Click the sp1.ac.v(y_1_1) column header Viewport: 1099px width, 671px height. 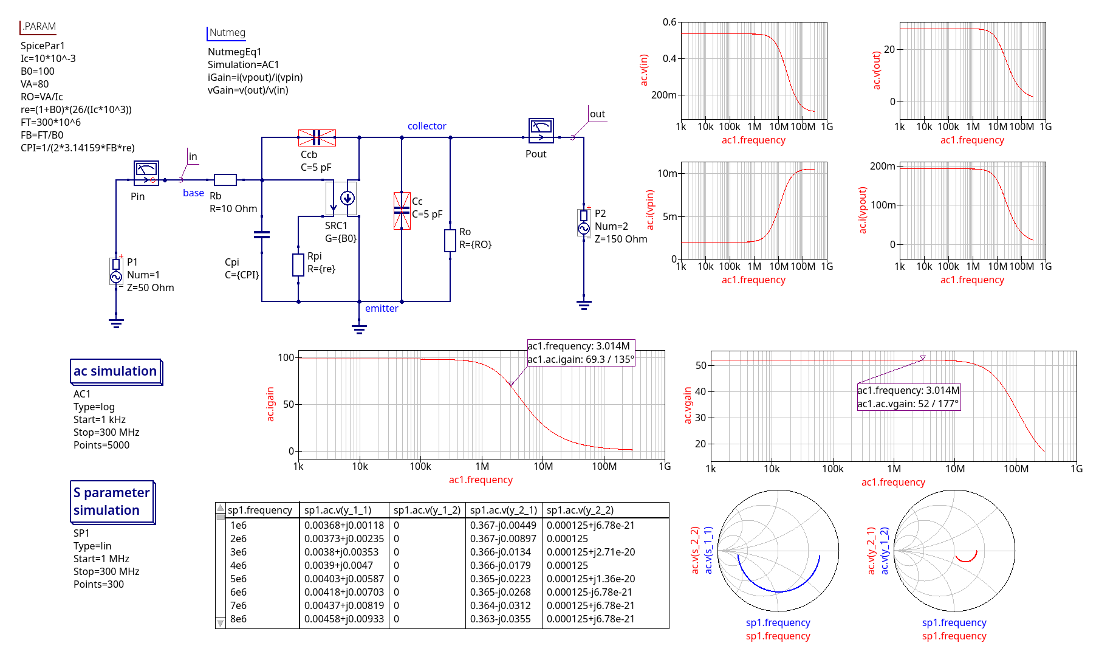pos(338,511)
